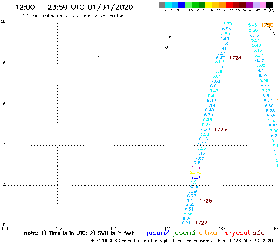Select the 6.31 value on right track
Screen dimensions: 278x244
tap(267, 96)
